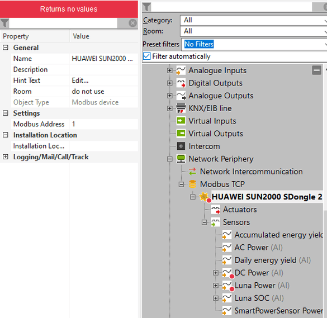Click the Analogue Outputs icon
Screen dimensions: 327x318
coord(181,96)
